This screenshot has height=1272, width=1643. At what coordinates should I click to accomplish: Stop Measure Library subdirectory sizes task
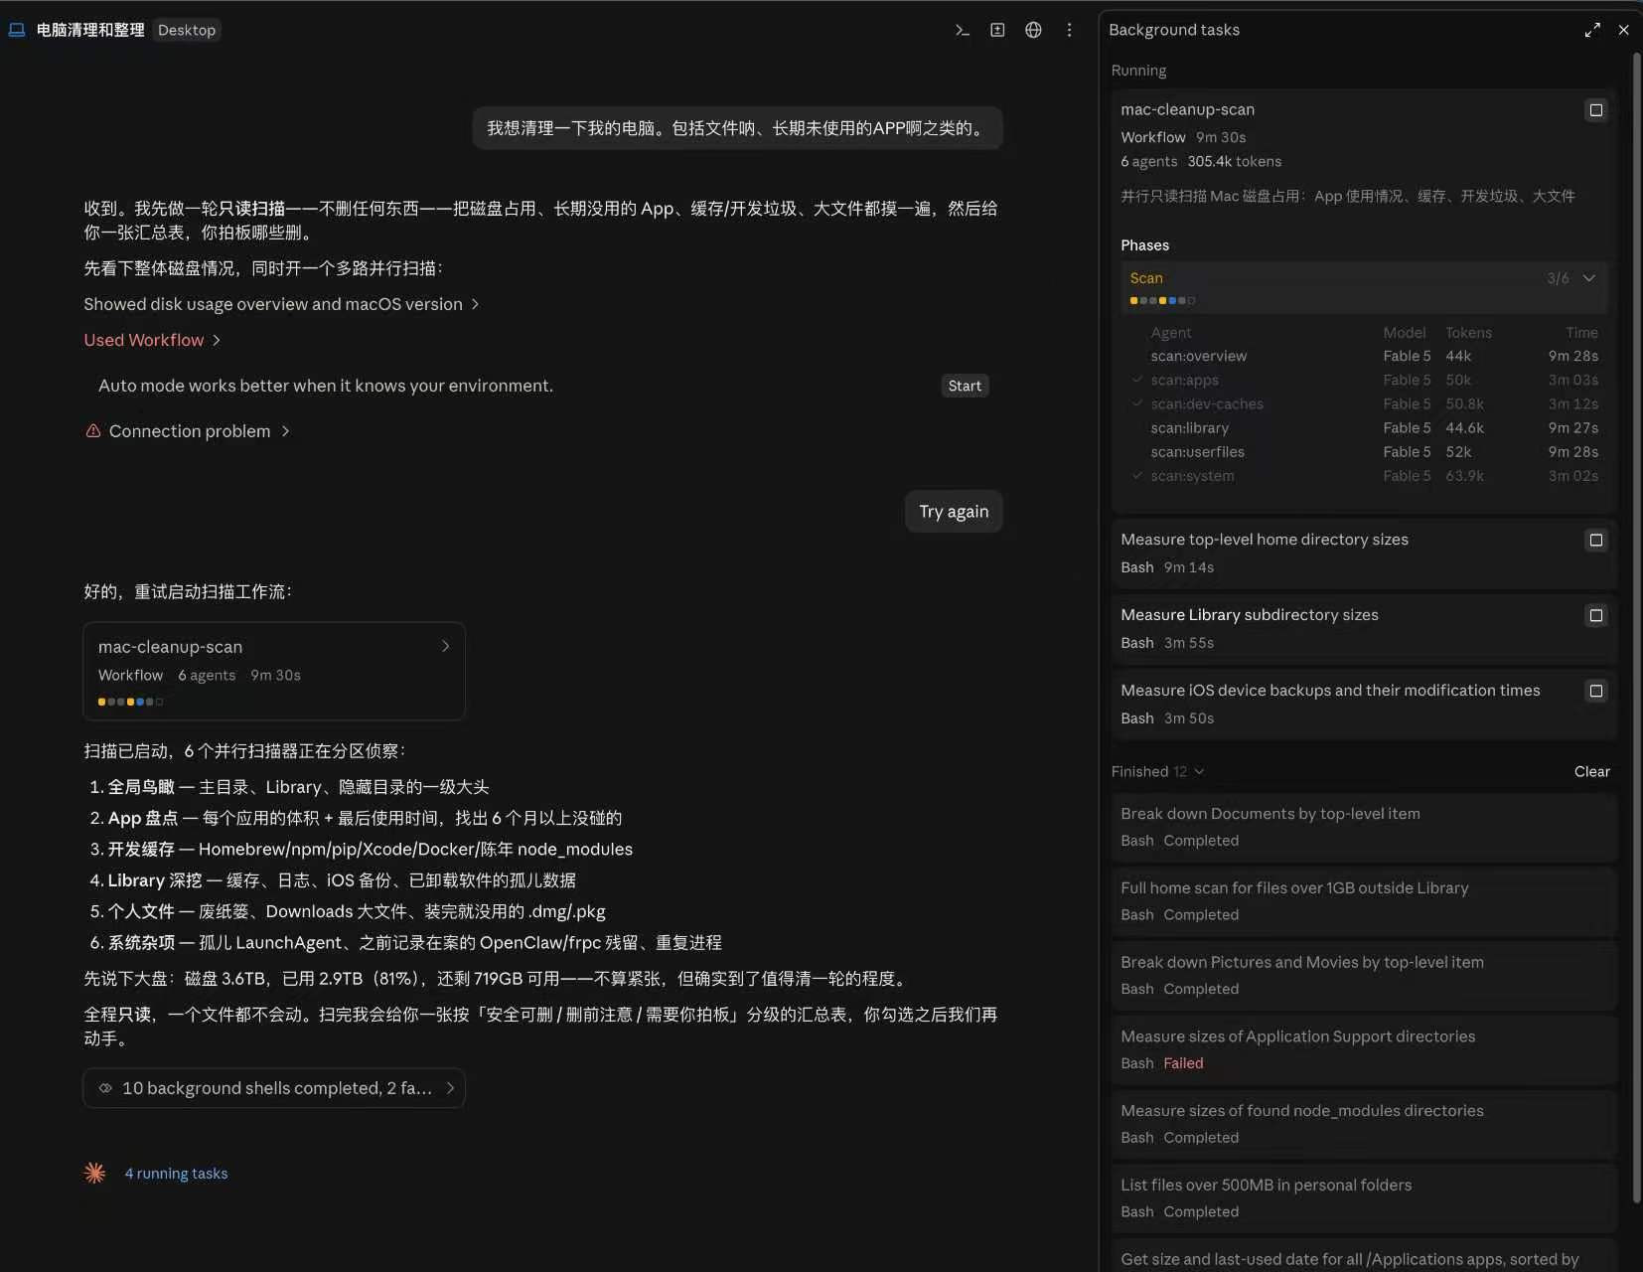(1596, 616)
